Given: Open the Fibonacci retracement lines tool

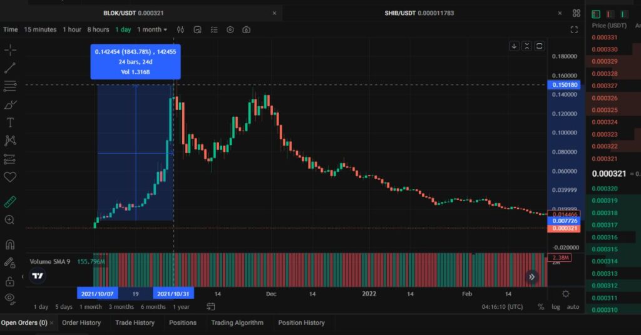Looking at the screenshot, I should click(x=10, y=86).
